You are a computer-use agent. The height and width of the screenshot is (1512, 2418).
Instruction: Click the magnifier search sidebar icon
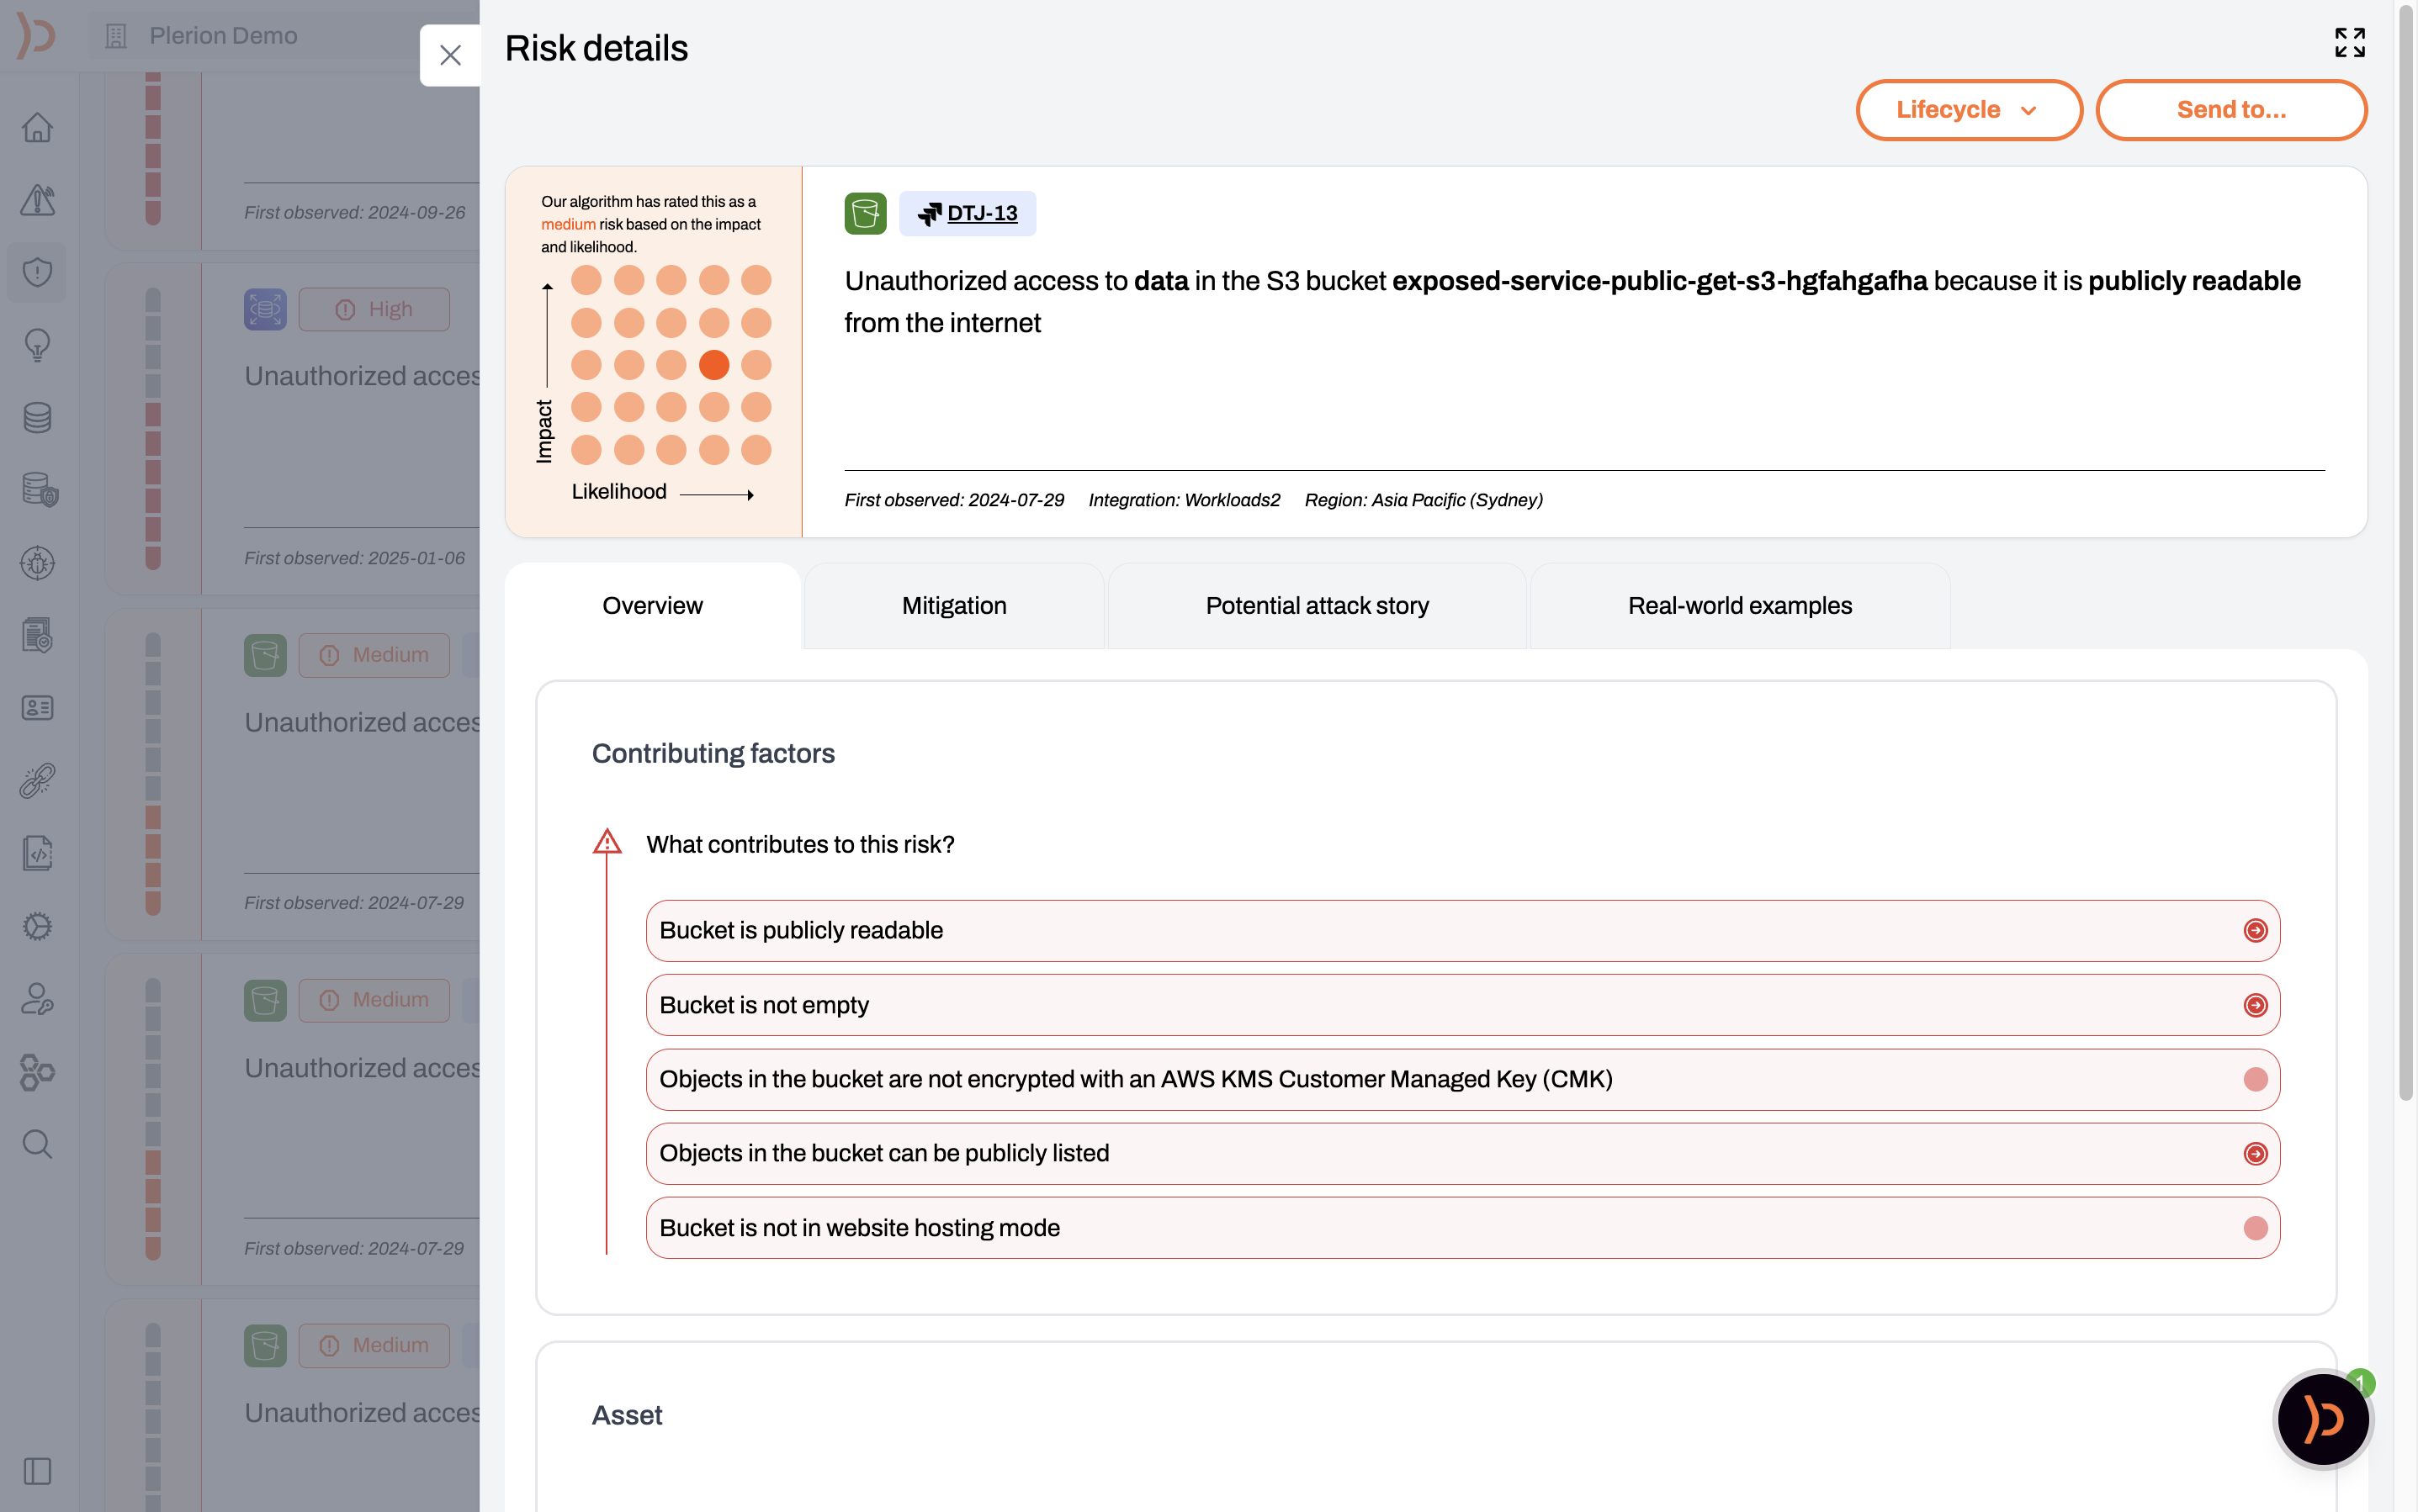point(37,1143)
